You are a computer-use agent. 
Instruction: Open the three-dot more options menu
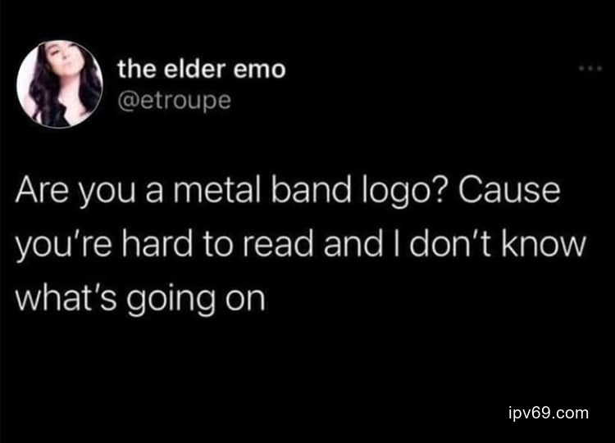(590, 69)
